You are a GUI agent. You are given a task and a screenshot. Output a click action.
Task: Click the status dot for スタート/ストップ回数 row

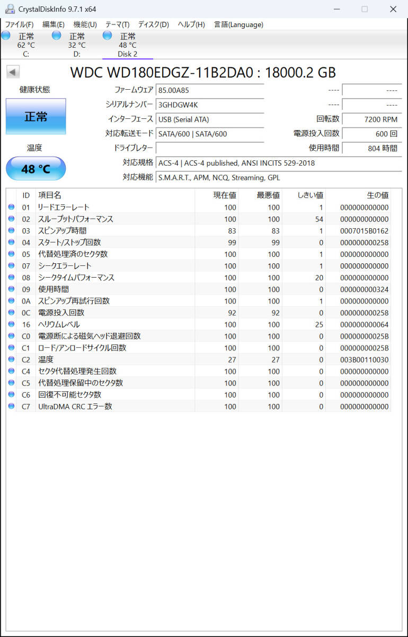tap(12, 242)
